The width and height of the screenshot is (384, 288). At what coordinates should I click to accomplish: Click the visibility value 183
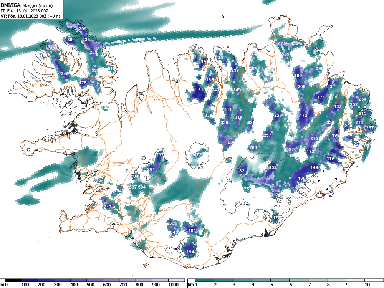pos(328,86)
